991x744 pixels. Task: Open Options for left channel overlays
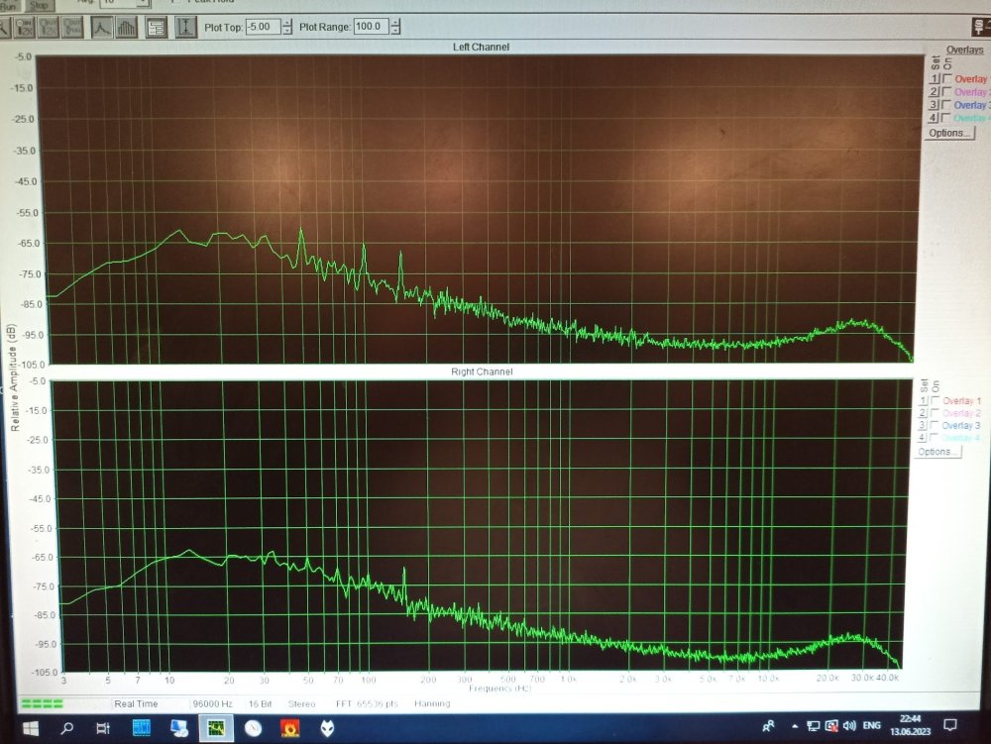tap(947, 132)
